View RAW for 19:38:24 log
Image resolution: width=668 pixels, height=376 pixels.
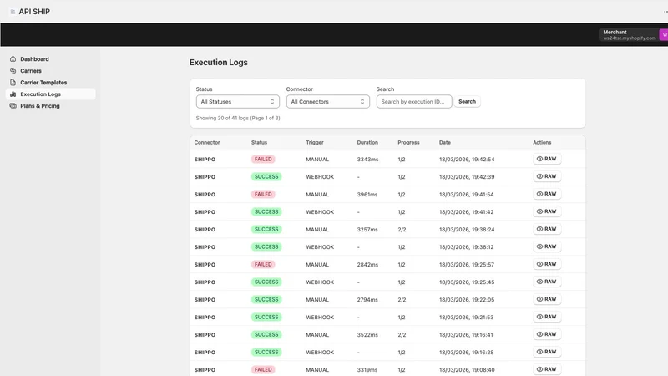point(547,229)
